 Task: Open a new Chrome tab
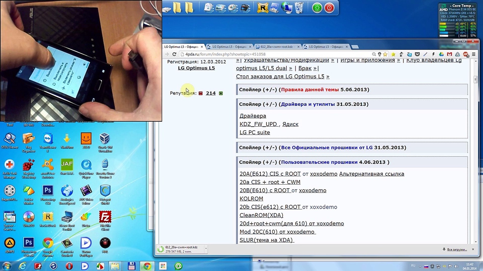(x=355, y=47)
